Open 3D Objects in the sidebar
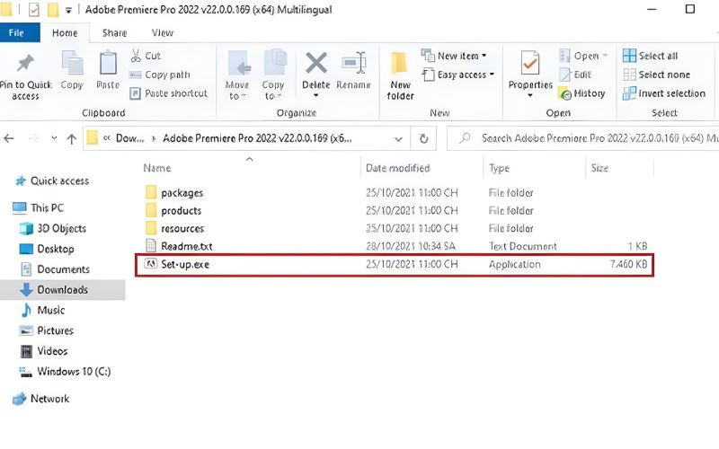Image resolution: width=719 pixels, height=449 pixels. (x=53, y=229)
